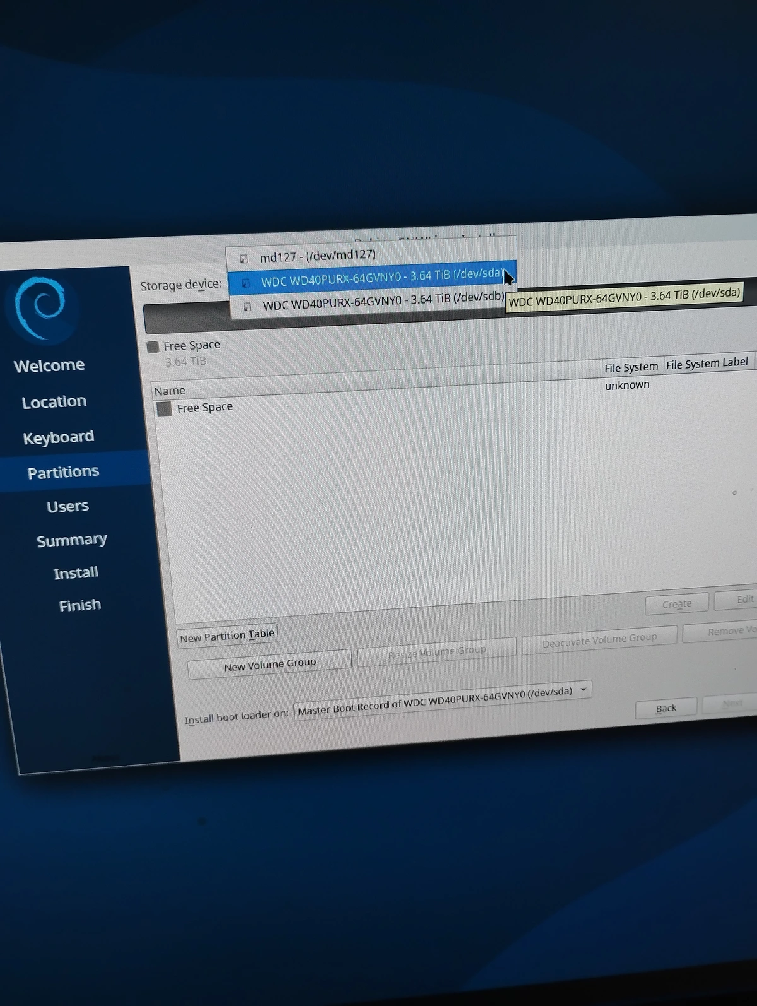This screenshot has height=1006, width=757.
Task: Click the Free Space legend square above the table
Action: [153, 346]
